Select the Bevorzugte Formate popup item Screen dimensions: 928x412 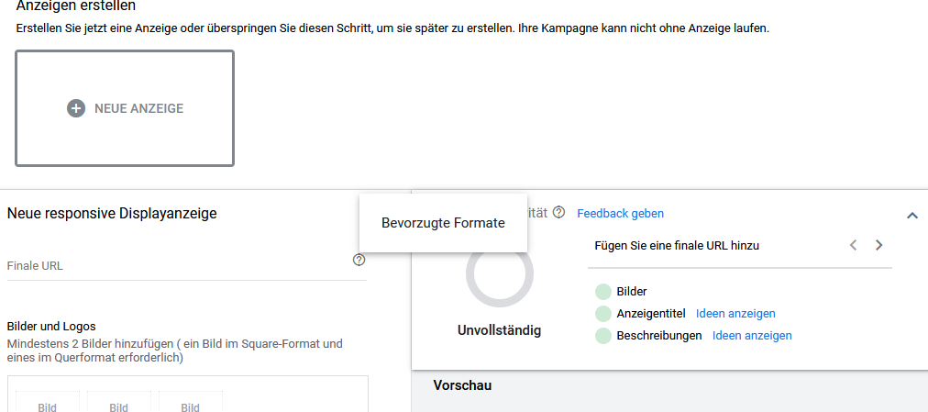coord(443,223)
